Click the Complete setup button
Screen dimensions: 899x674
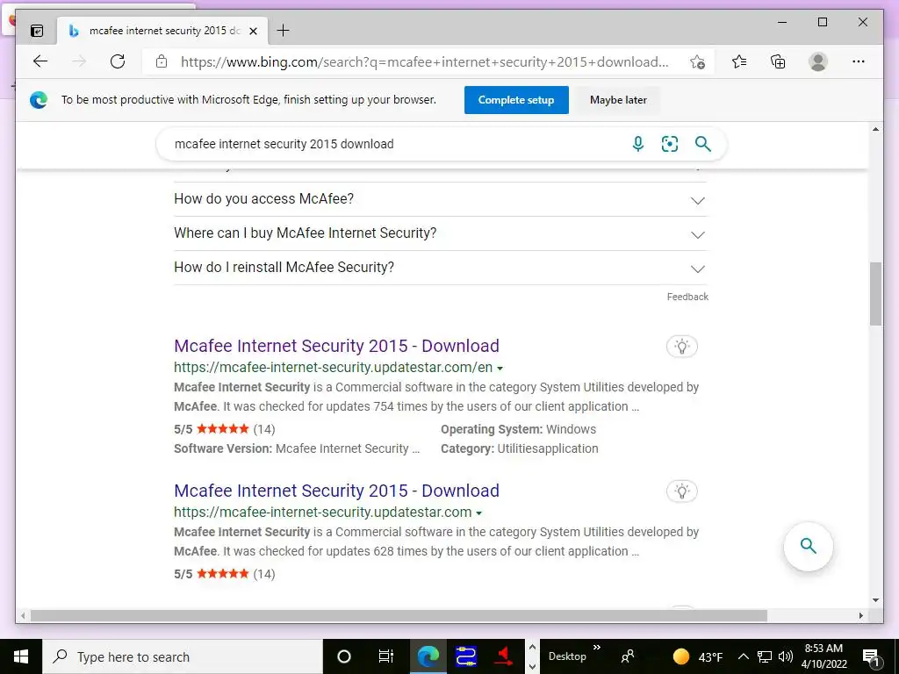click(x=516, y=100)
